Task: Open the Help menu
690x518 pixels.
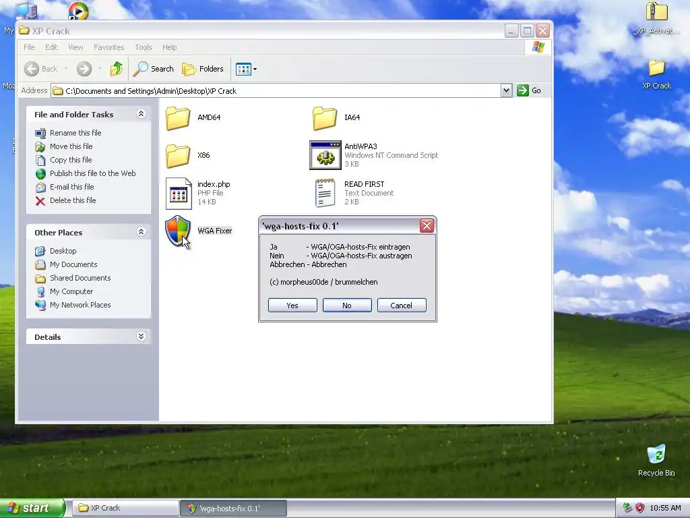Action: [169, 47]
